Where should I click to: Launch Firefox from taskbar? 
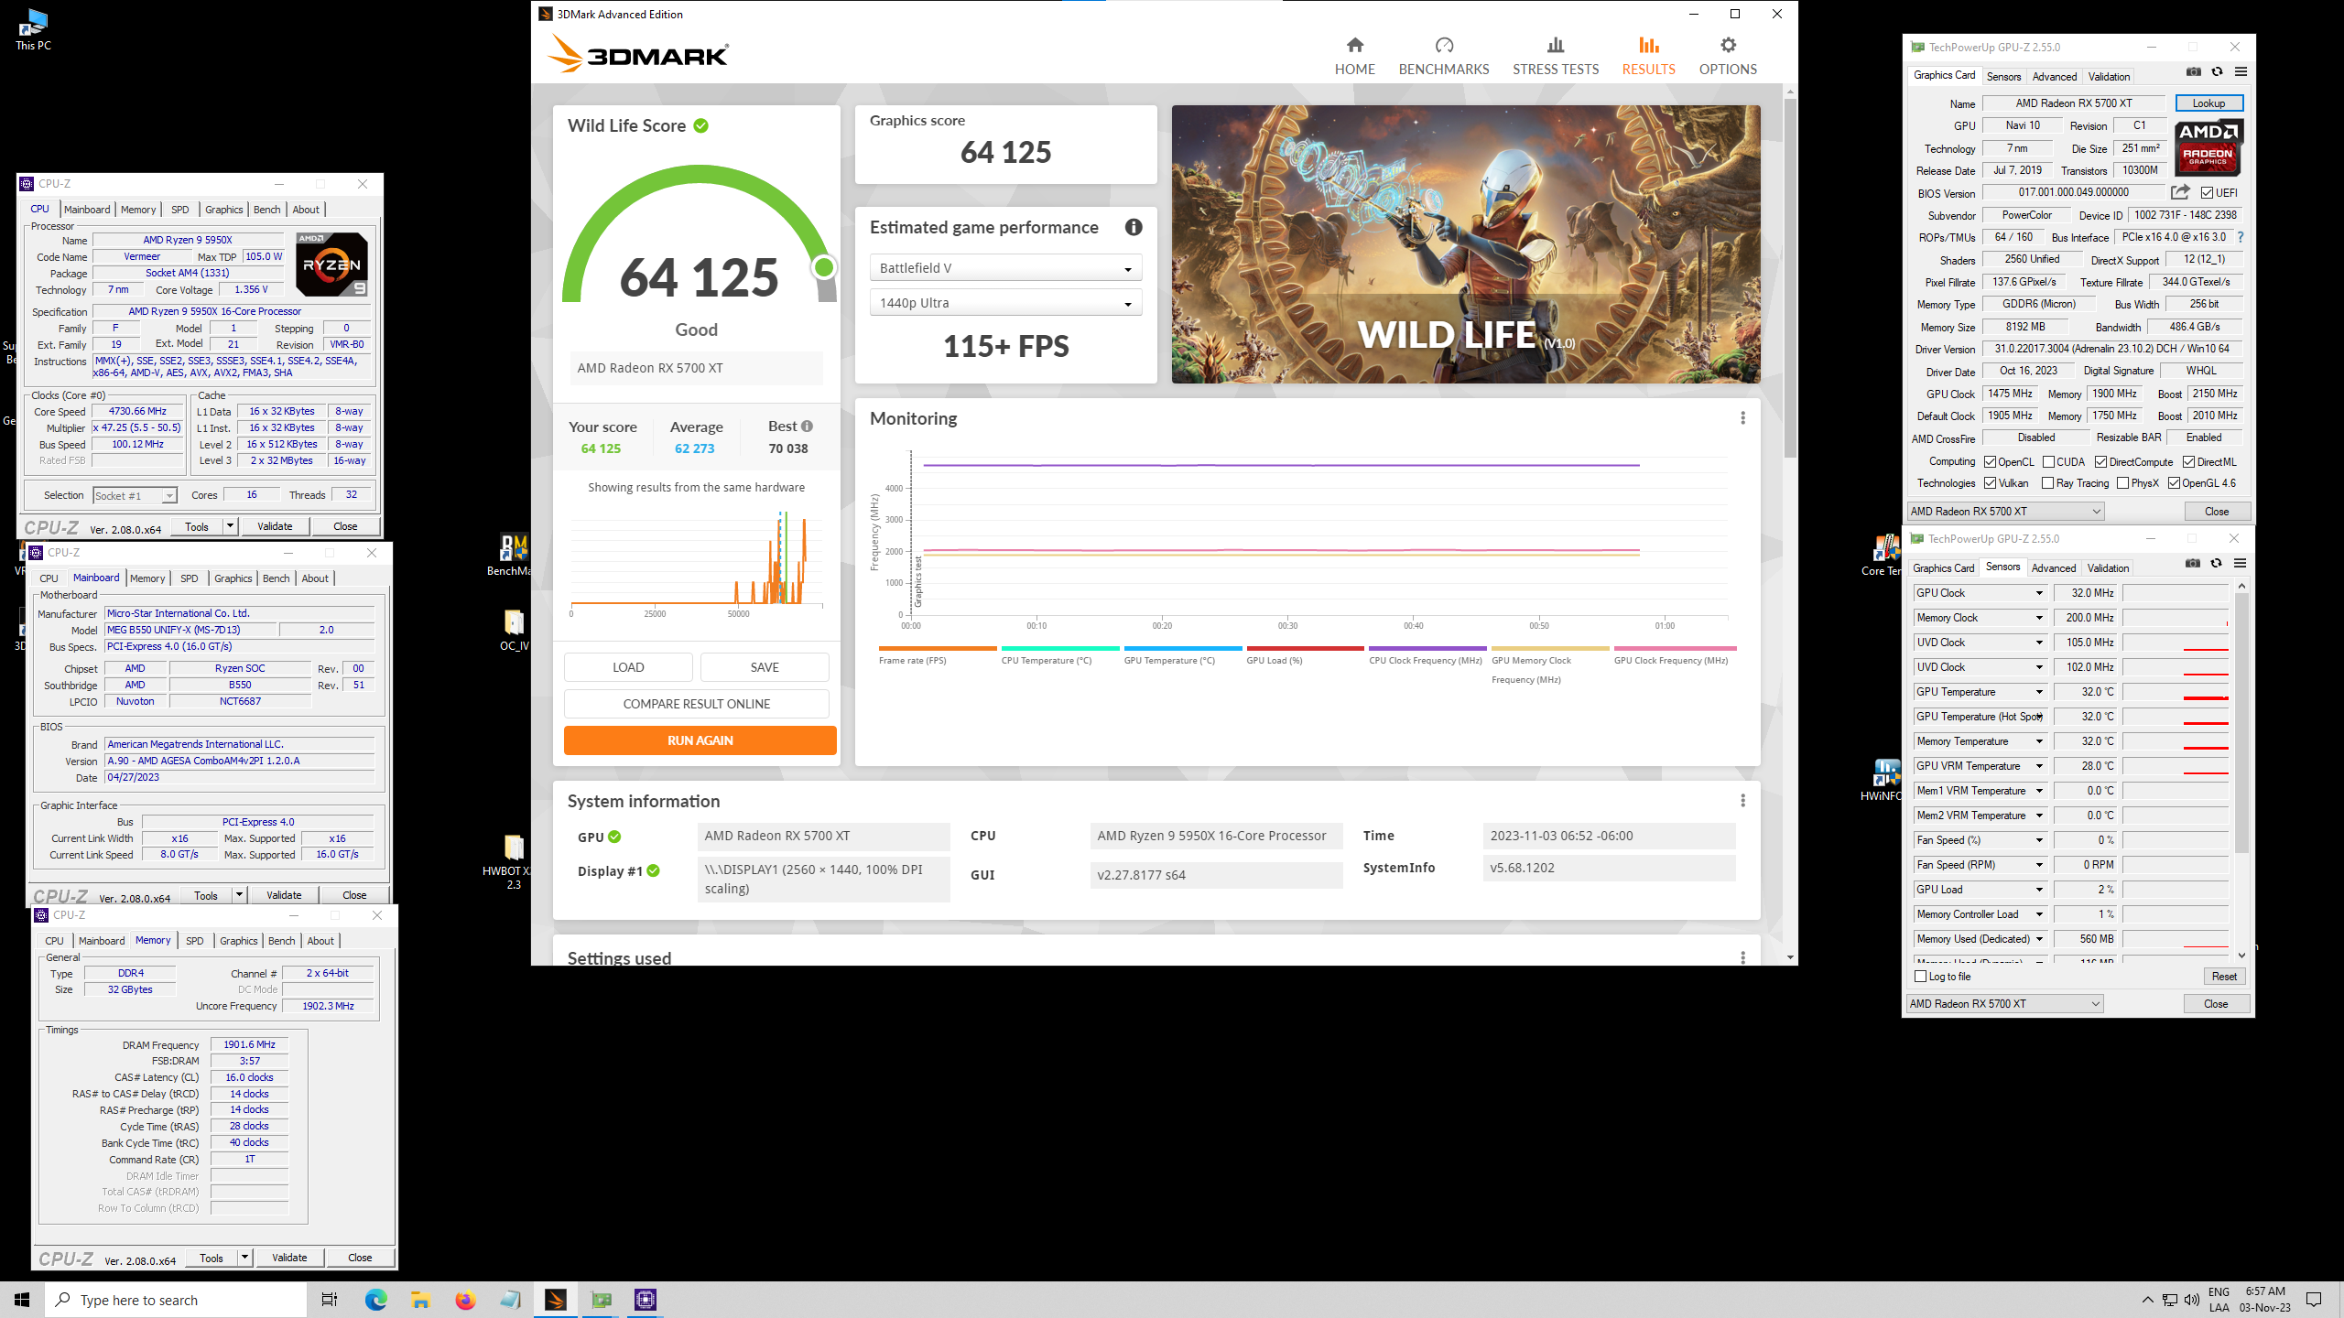465,1300
